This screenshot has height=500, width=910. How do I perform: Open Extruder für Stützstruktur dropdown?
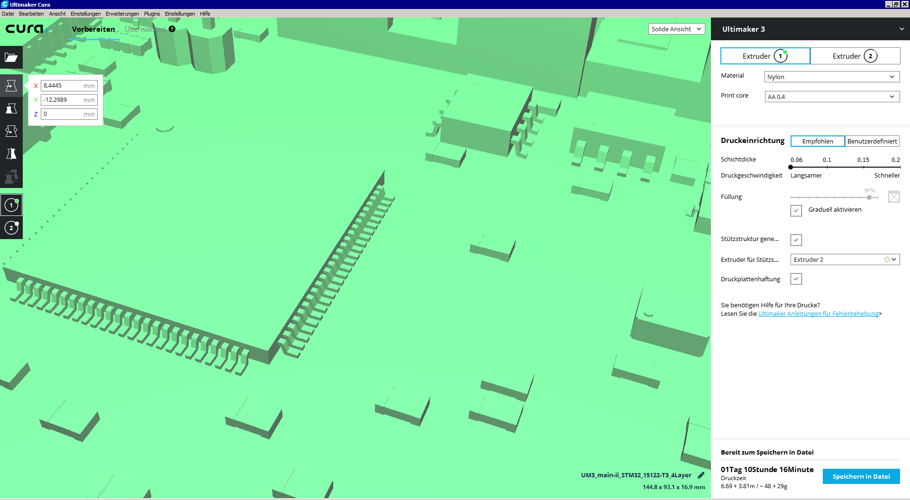coord(845,259)
